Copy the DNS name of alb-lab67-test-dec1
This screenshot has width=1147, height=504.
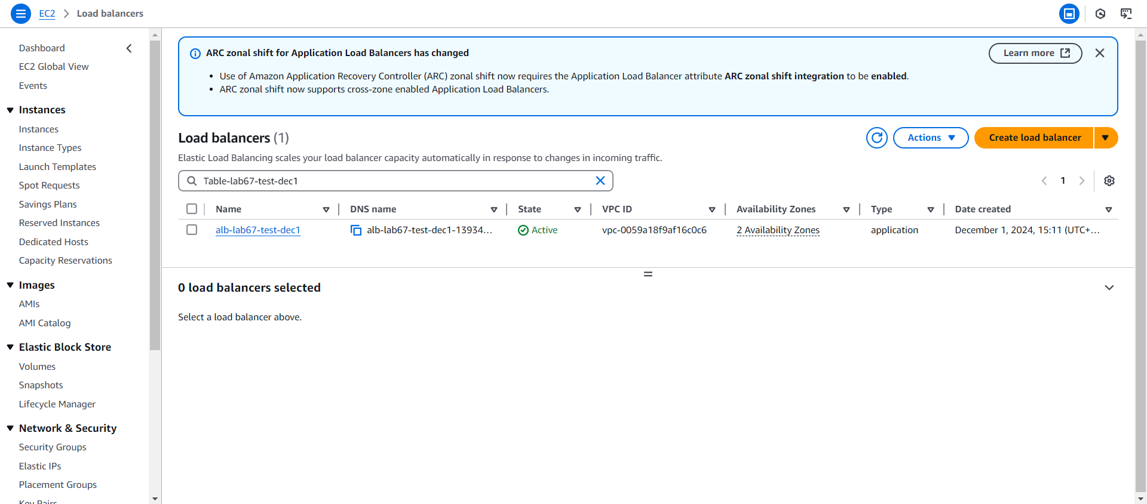pos(356,230)
